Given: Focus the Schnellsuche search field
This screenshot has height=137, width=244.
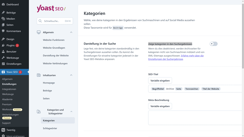Looking at the screenshot, I should pos(55,21).
